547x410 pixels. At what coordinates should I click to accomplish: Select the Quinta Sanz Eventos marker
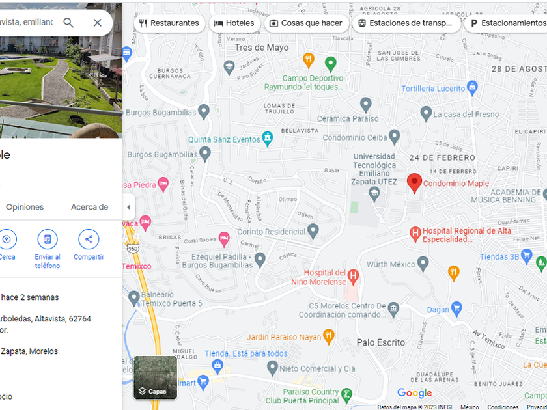coord(268,139)
